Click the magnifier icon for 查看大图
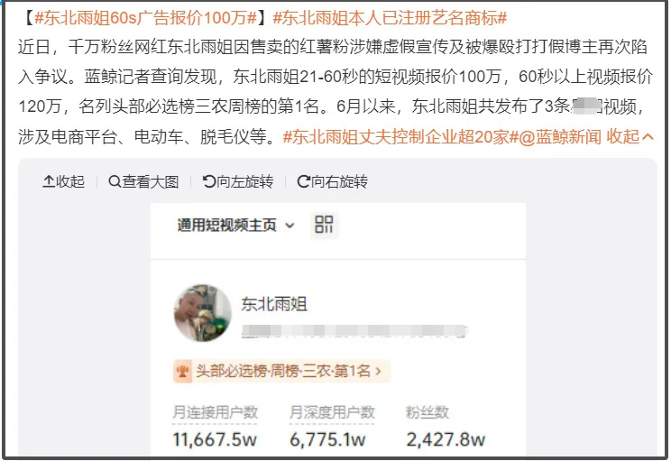Image resolution: width=671 pixels, height=461 pixels. [115, 181]
